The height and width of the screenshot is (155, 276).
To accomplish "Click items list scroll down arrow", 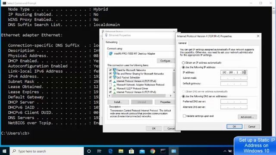I will pyautogui.click(x=174, y=92).
